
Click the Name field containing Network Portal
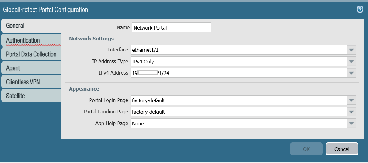coord(172,27)
